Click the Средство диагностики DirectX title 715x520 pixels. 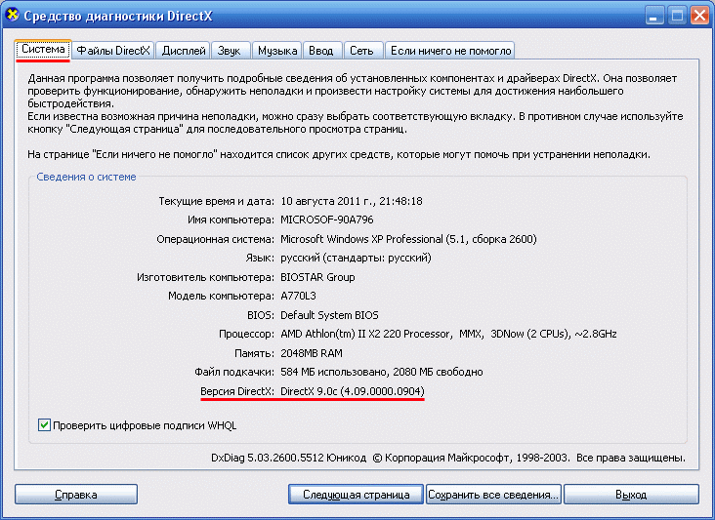(x=118, y=16)
